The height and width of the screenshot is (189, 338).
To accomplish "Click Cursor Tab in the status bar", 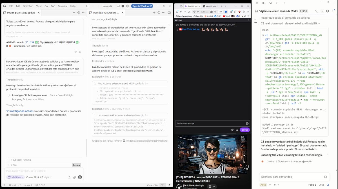I will (x=153, y=185).
